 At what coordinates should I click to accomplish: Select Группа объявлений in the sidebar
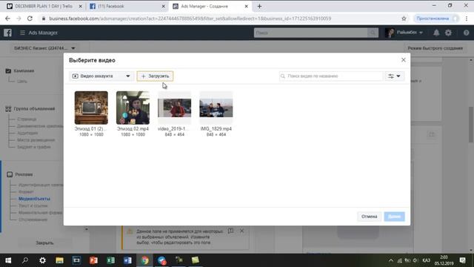(34, 109)
